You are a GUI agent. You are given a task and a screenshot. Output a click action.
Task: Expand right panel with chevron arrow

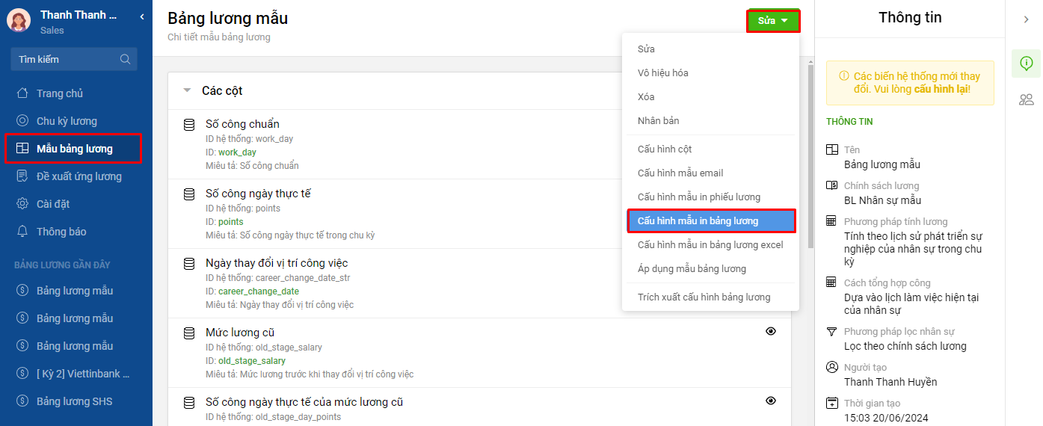pyautogui.click(x=1027, y=19)
